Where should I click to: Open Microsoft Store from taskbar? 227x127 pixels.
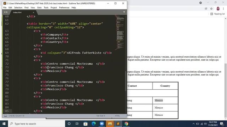point(85,124)
